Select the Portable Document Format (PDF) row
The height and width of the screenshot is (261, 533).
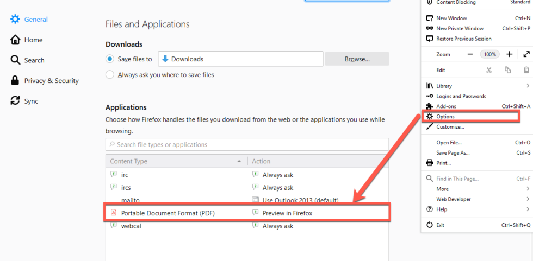click(247, 213)
